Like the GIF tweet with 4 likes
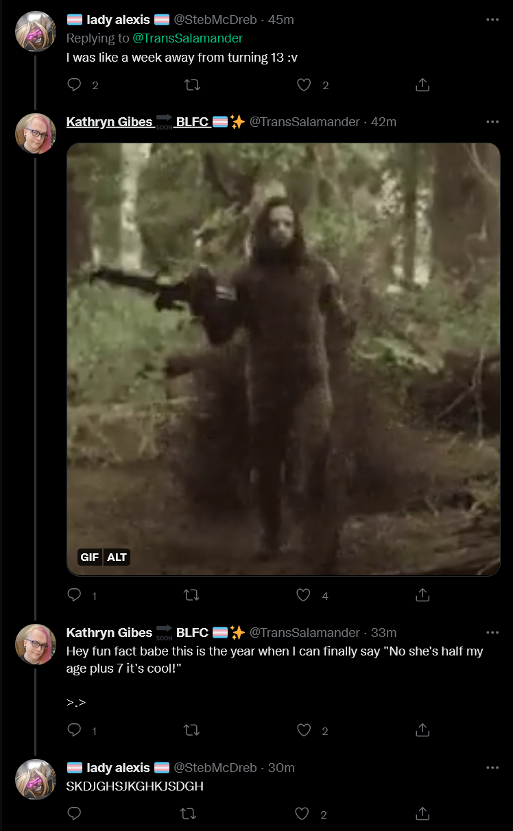Image resolution: width=513 pixels, height=831 pixels. click(x=304, y=595)
